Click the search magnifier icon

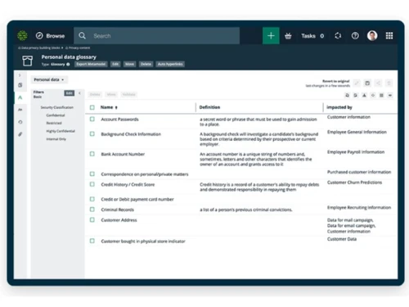coord(82,36)
